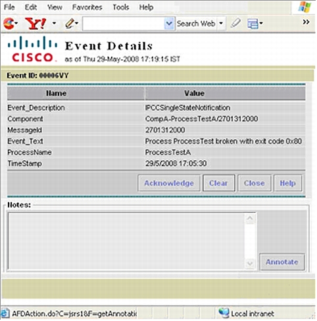Open the search box history dropdown arrow

tap(169, 23)
